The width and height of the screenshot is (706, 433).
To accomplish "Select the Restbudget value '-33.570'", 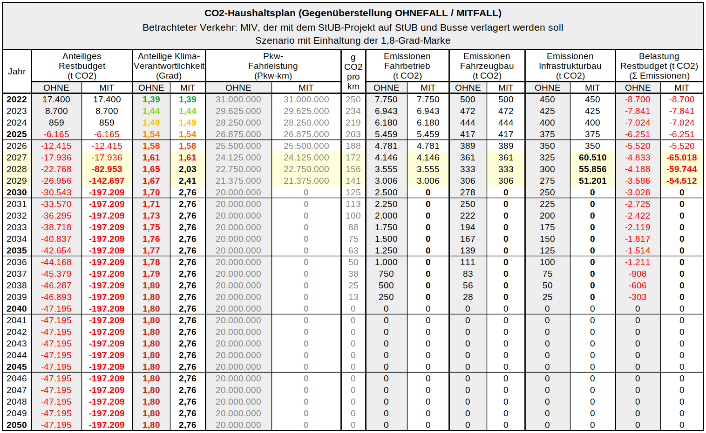I will pyautogui.click(x=56, y=204).
